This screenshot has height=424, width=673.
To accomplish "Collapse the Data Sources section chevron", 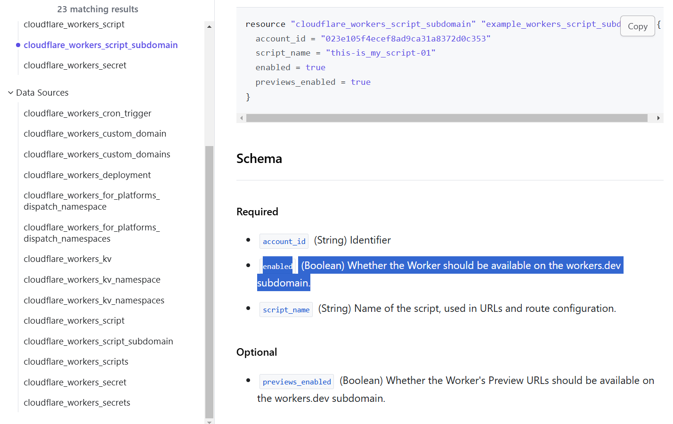I will pos(10,93).
